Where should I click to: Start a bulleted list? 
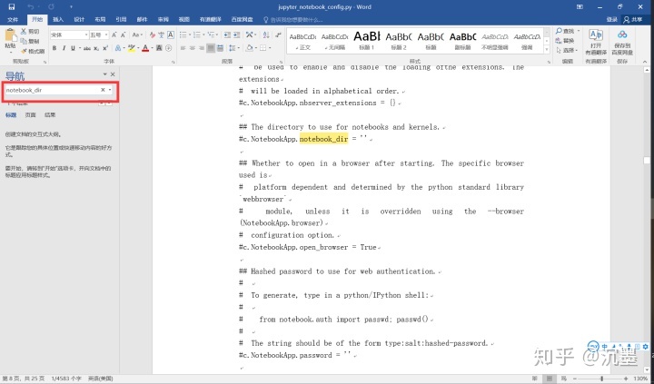click(183, 35)
